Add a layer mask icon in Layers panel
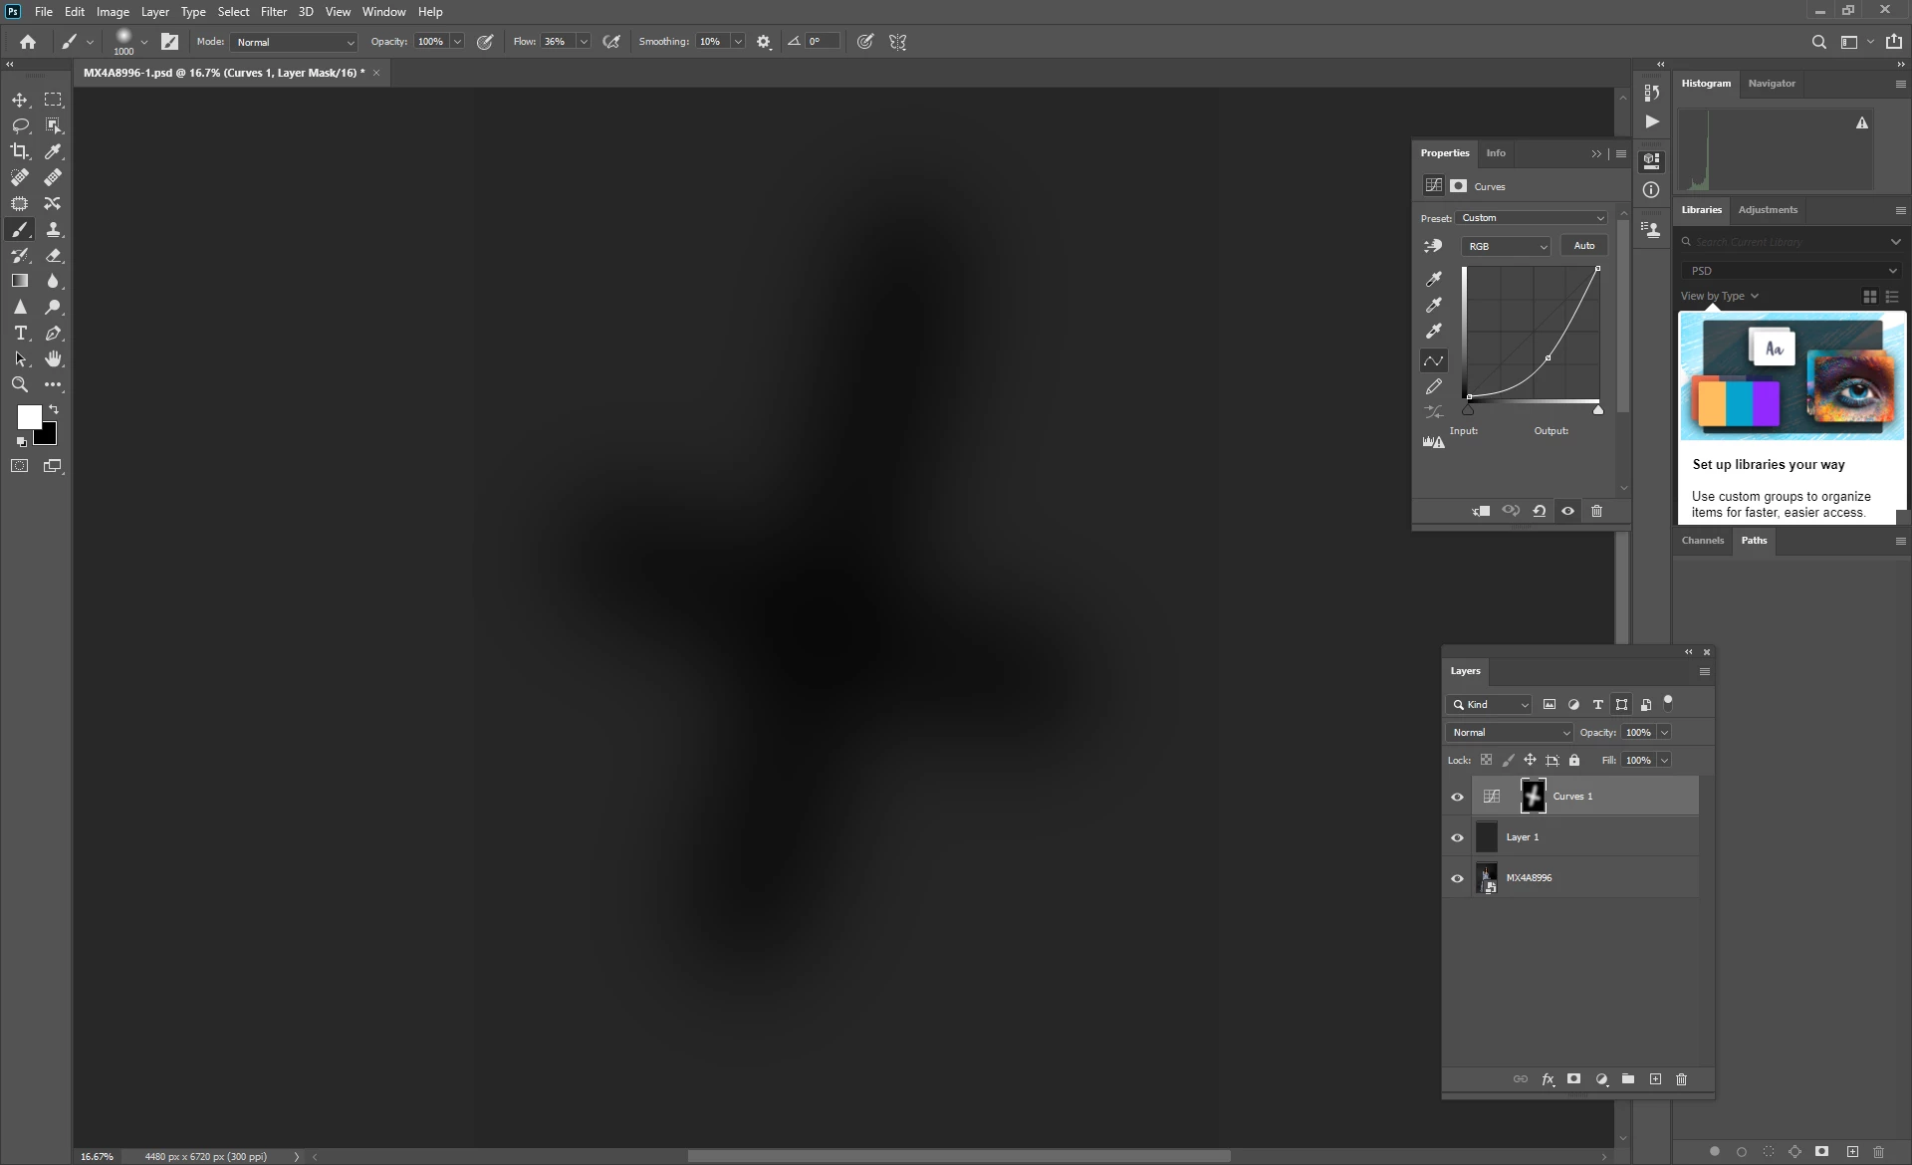This screenshot has width=1912, height=1165. (1573, 1079)
